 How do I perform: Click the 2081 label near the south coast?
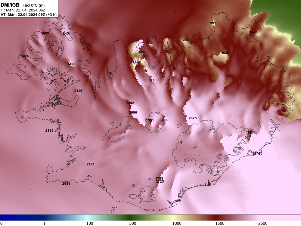pos(66,184)
